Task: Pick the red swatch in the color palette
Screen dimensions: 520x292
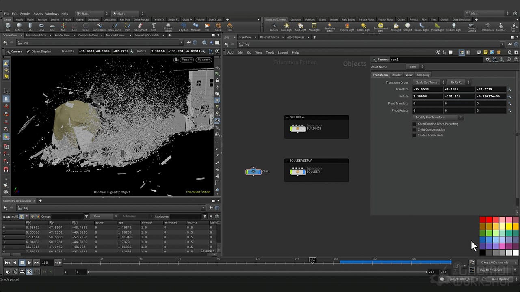Action: coord(482,219)
